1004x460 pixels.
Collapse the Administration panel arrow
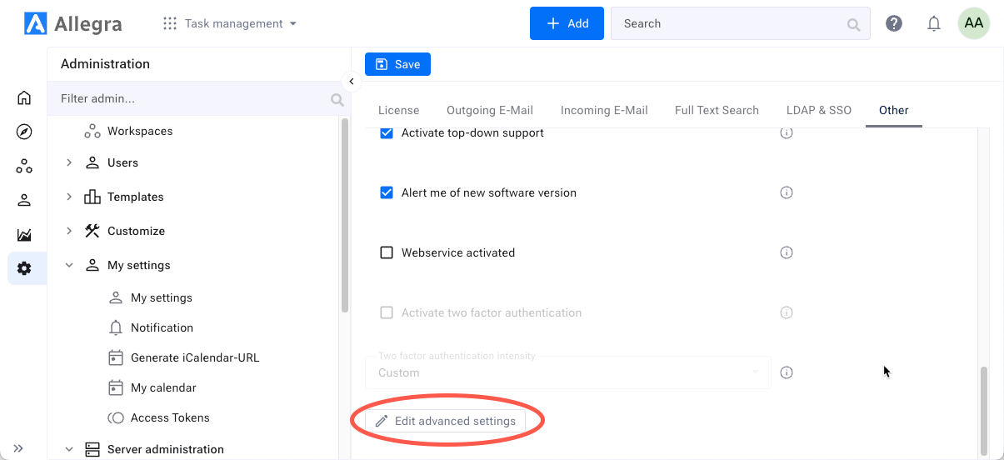pyautogui.click(x=352, y=81)
